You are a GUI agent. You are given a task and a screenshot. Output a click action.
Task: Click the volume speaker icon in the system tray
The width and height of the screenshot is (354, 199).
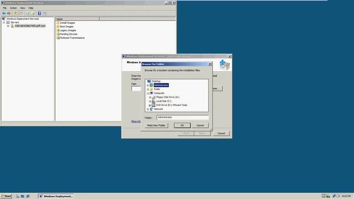point(338,196)
